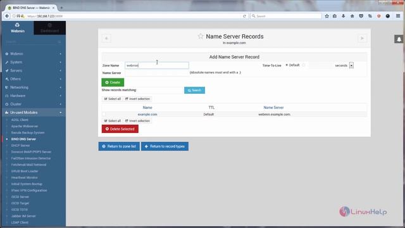
Task: Click lower Select all button
Action: [113, 121]
